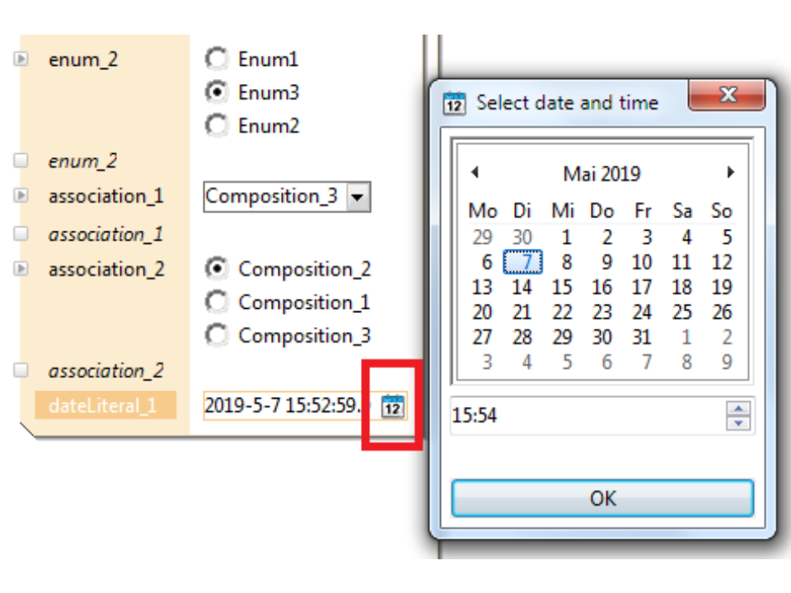Choose Composition_3 radio under association_2
791x593 pixels.
pyautogui.click(x=217, y=335)
